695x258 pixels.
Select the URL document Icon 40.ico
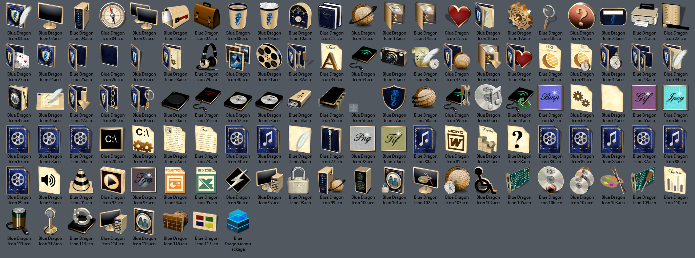tap(551, 57)
